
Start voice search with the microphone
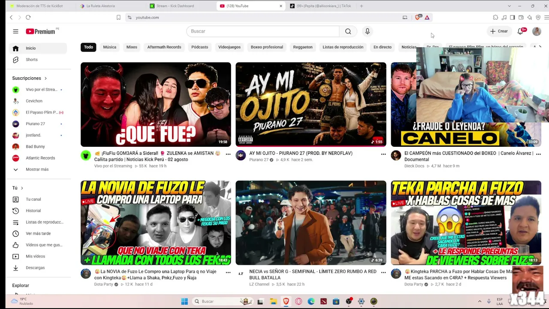pos(367,31)
